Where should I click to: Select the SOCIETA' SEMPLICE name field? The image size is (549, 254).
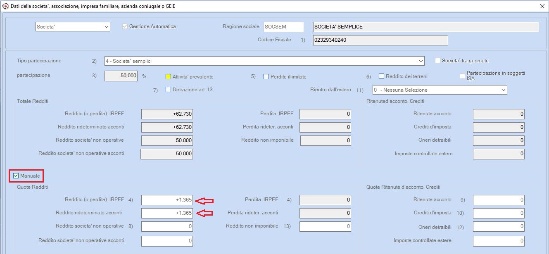click(x=426, y=27)
